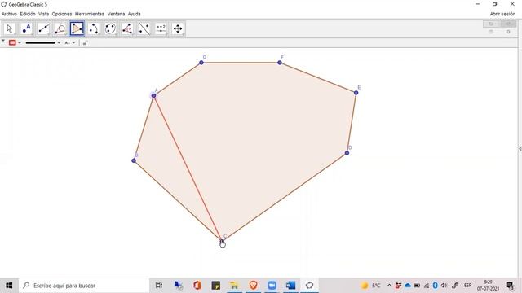Click point A on the polygon
The height and width of the screenshot is (293, 522).
(x=153, y=96)
